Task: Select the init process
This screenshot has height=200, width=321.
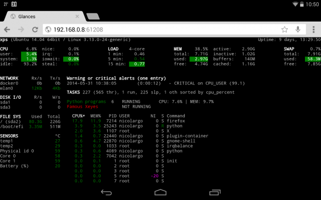Action: click(172, 161)
